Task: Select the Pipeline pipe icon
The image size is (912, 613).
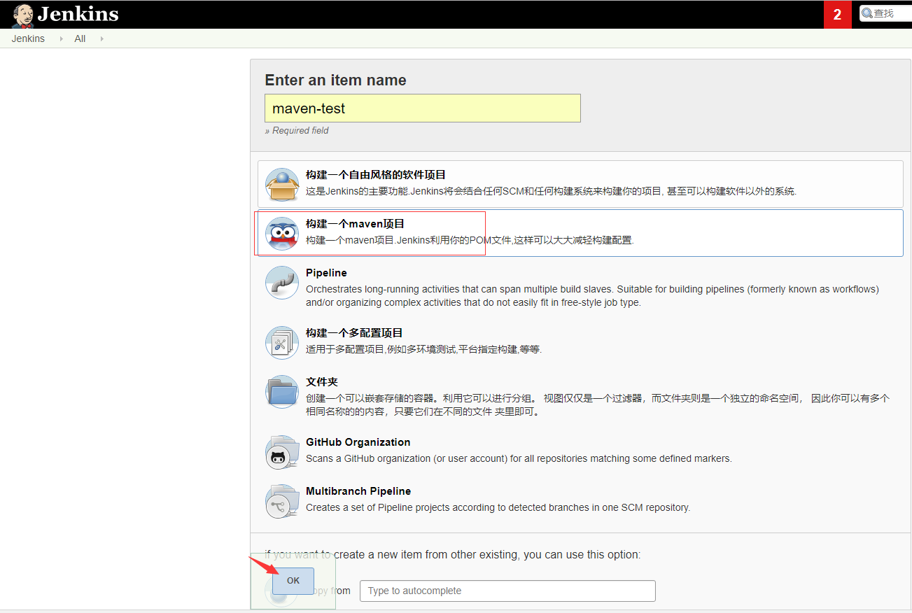Action: (282, 283)
